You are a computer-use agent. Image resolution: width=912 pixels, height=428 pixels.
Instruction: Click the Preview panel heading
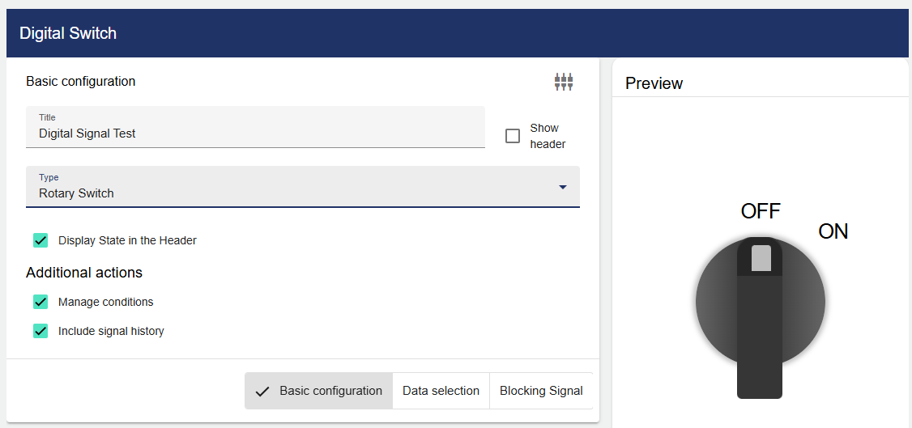[654, 83]
